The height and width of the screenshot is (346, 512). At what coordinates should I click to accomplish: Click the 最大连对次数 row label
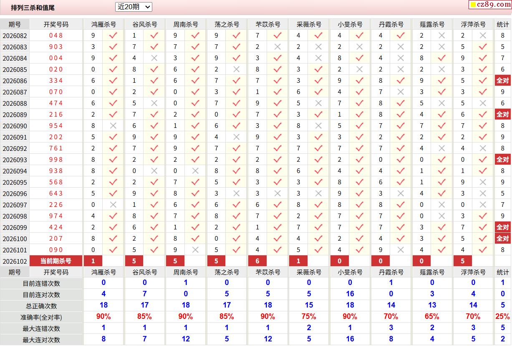(41, 340)
